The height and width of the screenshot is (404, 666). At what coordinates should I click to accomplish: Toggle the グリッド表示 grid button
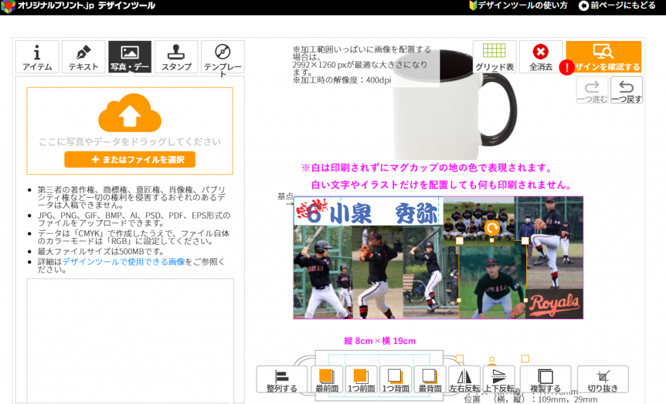(x=494, y=57)
